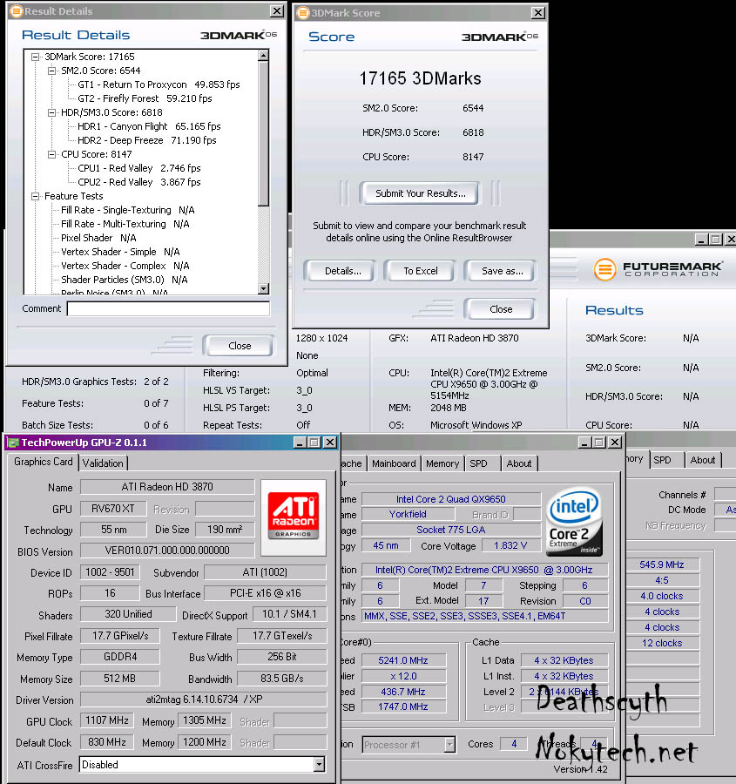This screenshot has height=784, width=736.
Task: Click into the Comment input field
Action: 168,308
